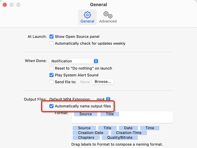Select the Source token in Format field
This screenshot has height=148, width=197.
tap(86, 114)
